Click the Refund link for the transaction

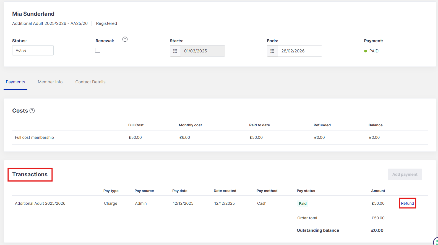[407, 203]
